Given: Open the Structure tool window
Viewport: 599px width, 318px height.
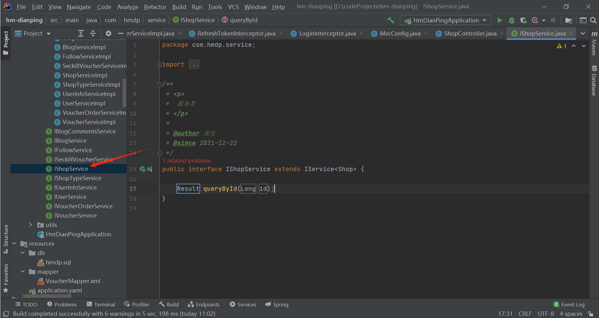Looking at the screenshot, I should (x=6, y=239).
